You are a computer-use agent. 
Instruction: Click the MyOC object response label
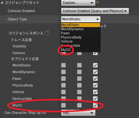coord(18,105)
